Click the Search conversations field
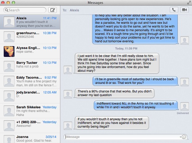 25,10
